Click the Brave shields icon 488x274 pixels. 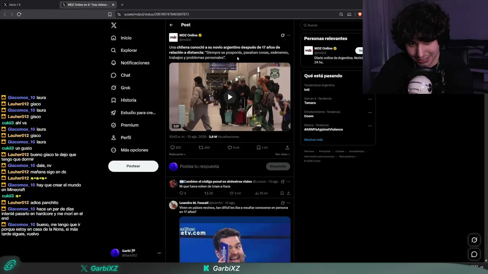click(x=360, y=14)
